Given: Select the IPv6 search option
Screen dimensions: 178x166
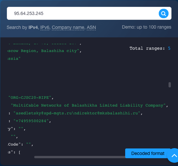Looking at the screenshot, I should coord(45,28).
